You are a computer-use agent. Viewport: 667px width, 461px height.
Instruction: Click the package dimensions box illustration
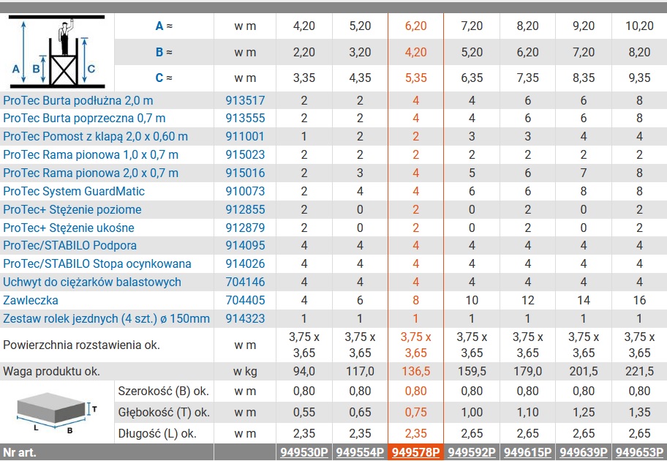pyautogui.click(x=57, y=413)
